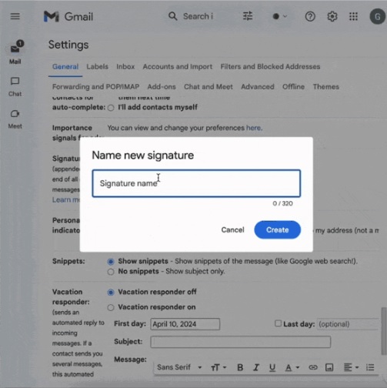387x388 pixels.
Task: Insert an image in message
Action: 329,367
